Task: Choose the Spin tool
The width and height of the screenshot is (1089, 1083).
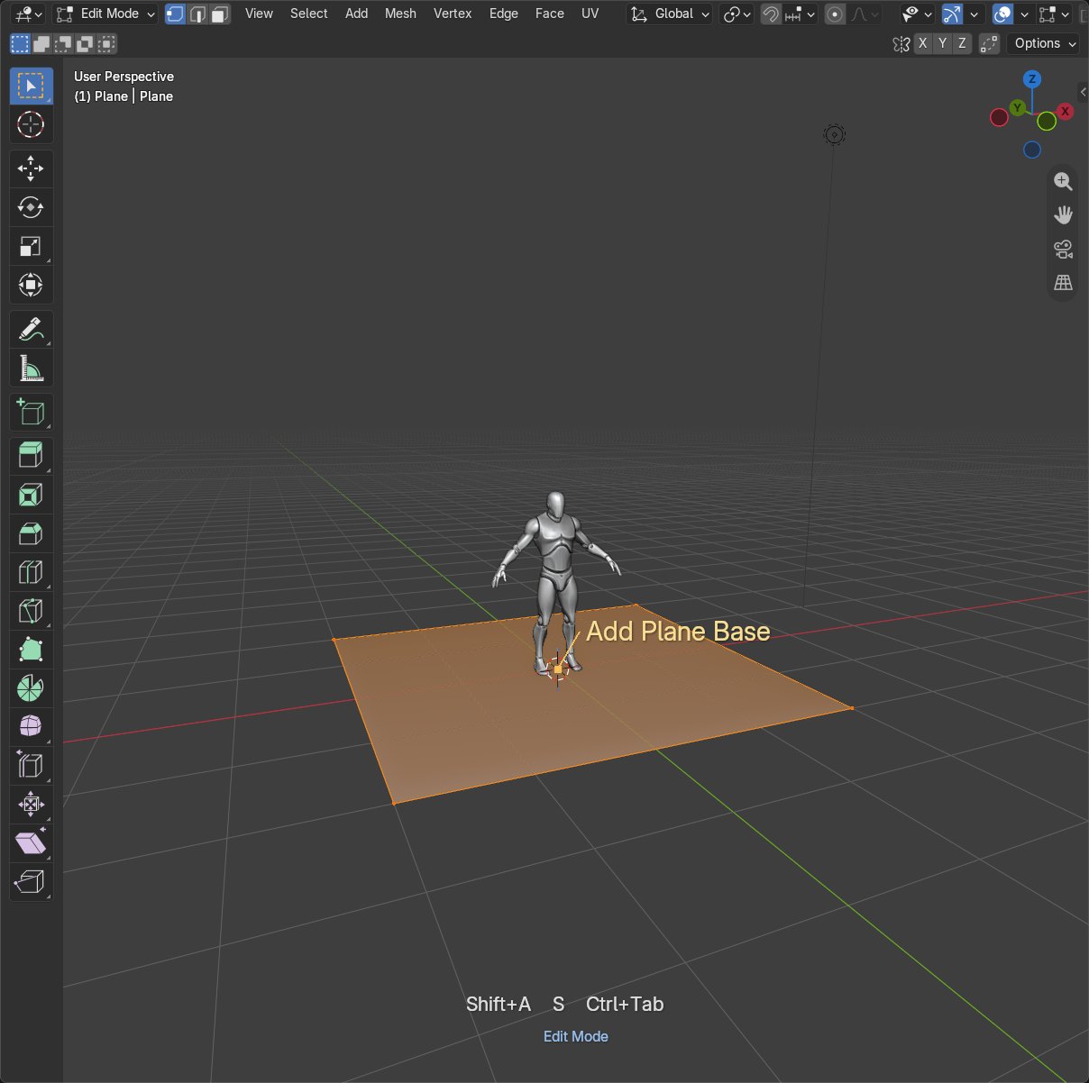Action: point(31,688)
